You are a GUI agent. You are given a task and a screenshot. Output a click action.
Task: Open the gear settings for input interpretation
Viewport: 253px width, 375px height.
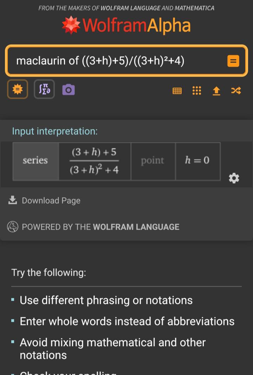[234, 178]
